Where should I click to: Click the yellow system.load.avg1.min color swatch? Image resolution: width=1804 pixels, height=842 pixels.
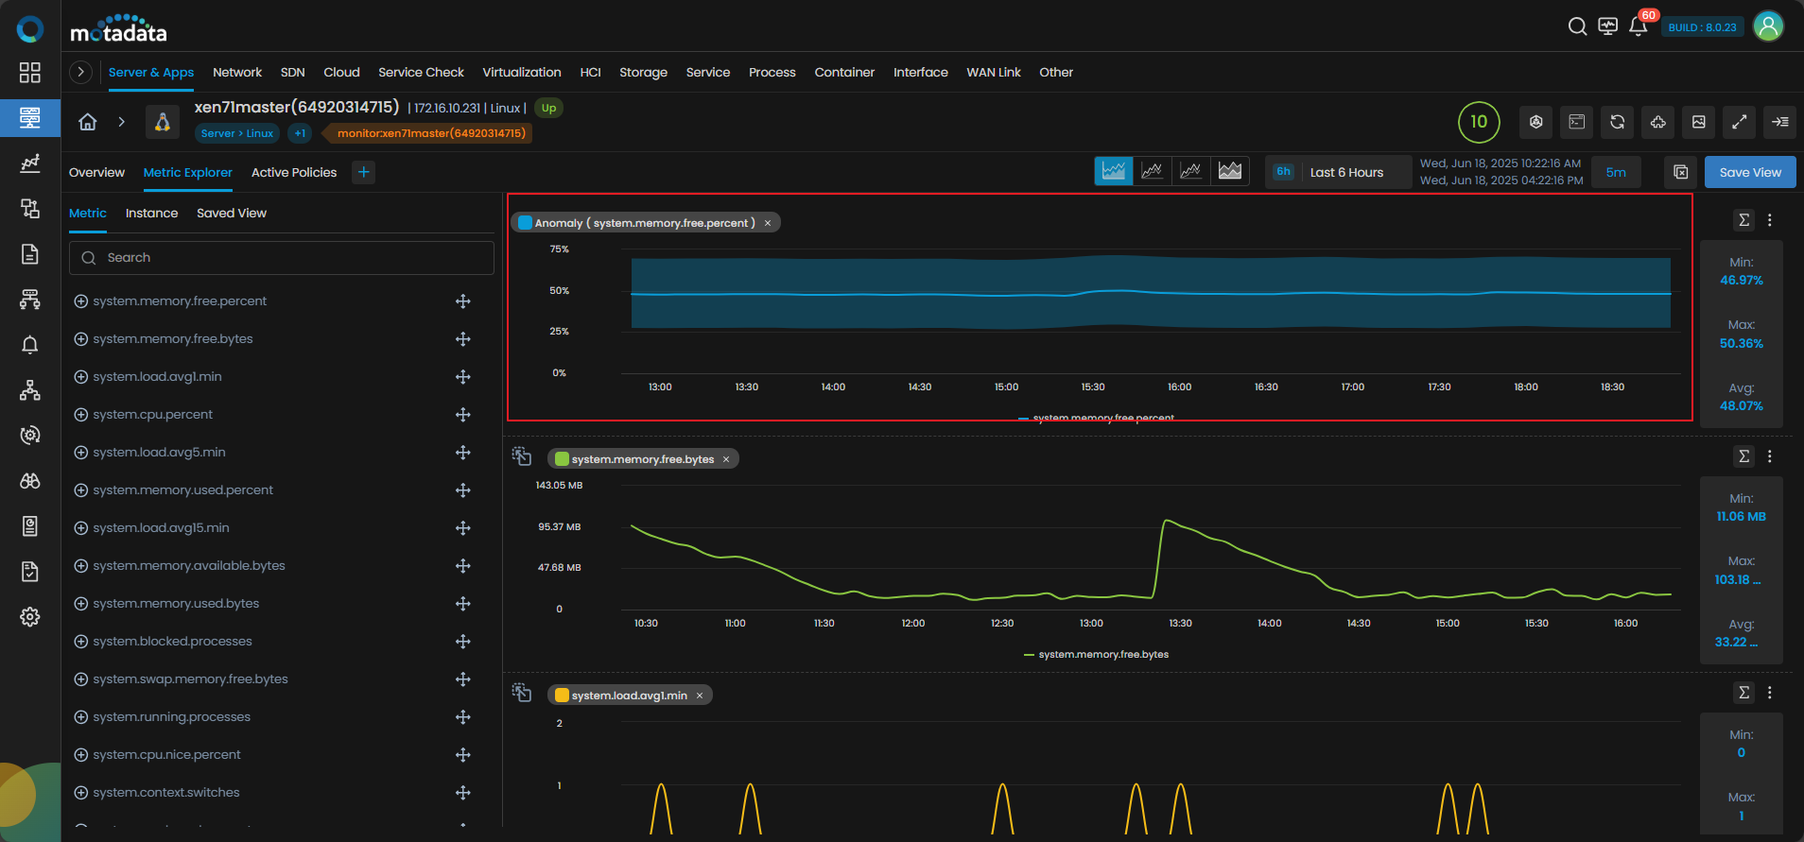pyautogui.click(x=562, y=696)
